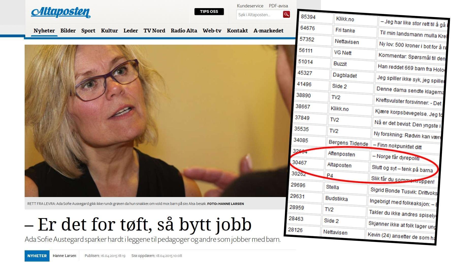Click the Altaposten logo
The width and height of the screenshot is (457, 262).
pyautogui.click(x=61, y=12)
